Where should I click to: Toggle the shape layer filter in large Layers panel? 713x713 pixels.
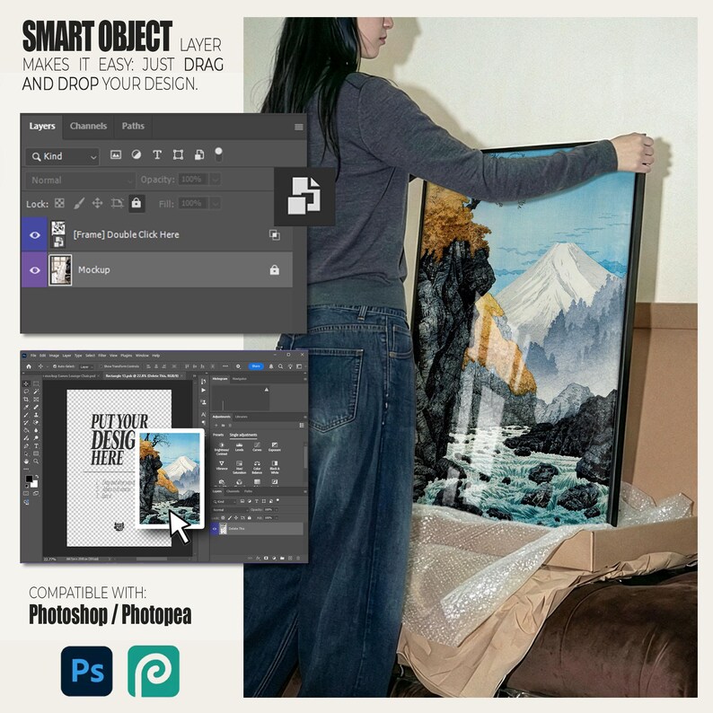tap(178, 155)
